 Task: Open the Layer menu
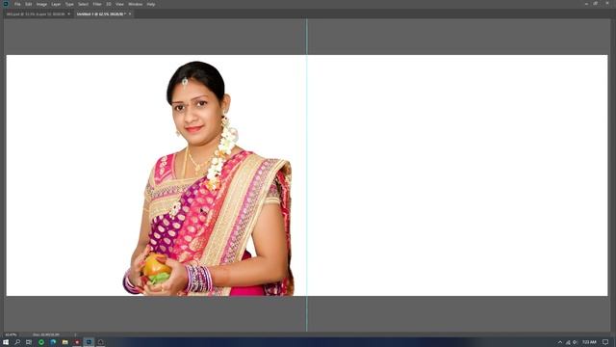(x=56, y=4)
